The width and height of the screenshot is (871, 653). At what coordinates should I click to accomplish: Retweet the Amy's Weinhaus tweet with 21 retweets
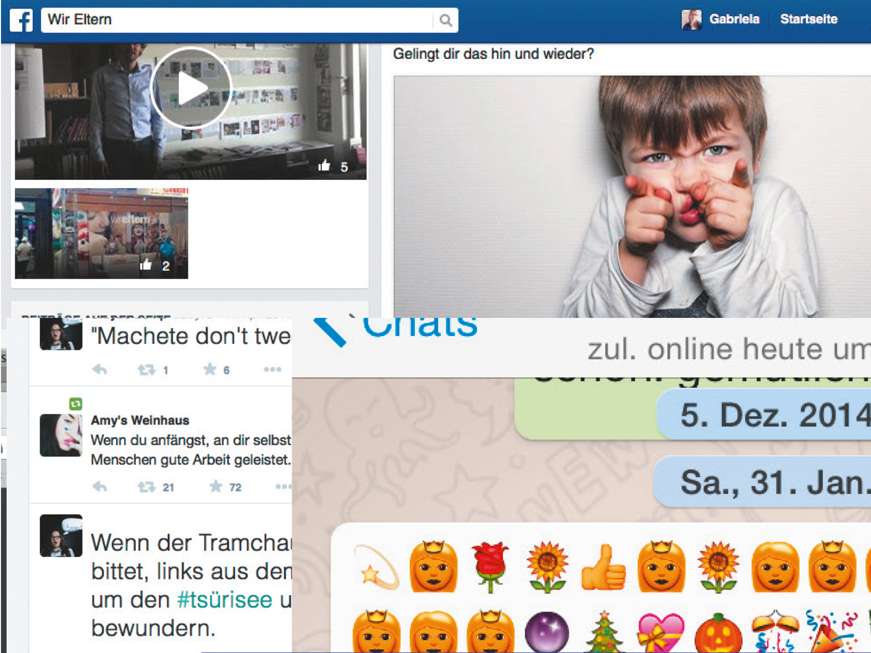pos(146,487)
